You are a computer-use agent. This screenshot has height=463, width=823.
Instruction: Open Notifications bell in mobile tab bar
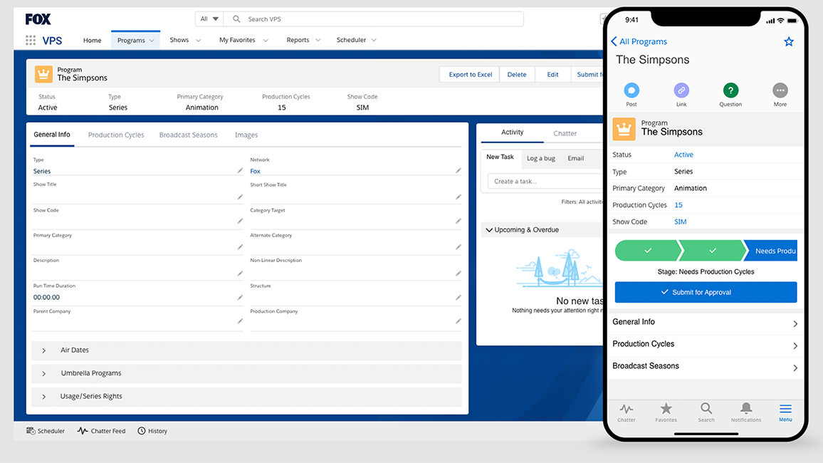(746, 409)
